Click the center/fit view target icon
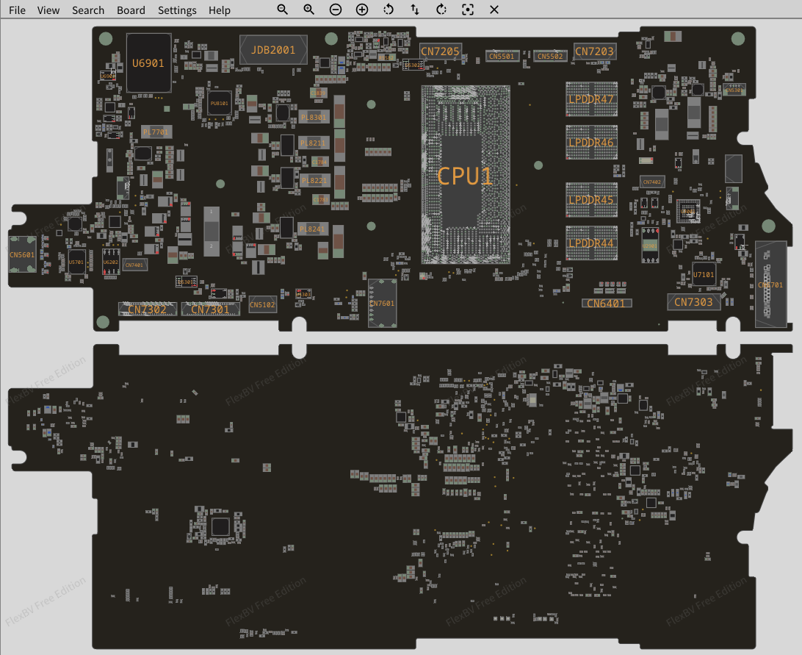Screen dimensions: 802x655 468,10
